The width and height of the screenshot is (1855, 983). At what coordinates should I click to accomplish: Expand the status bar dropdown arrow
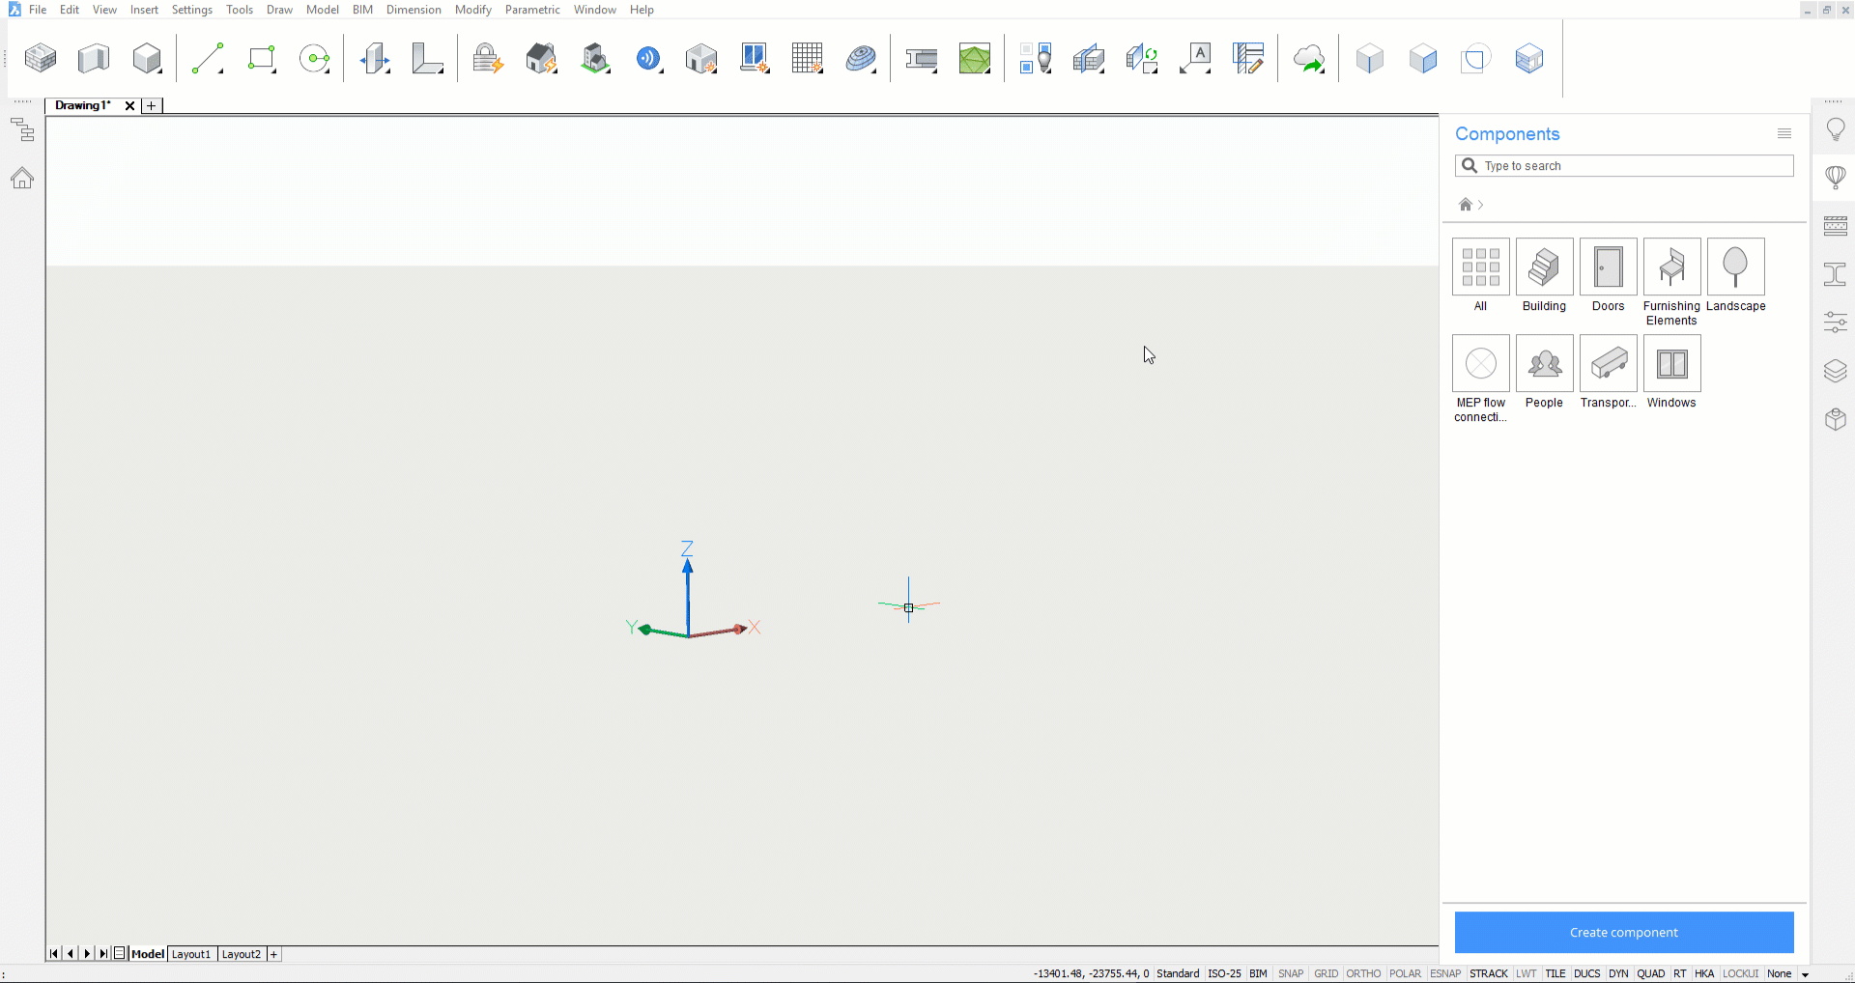1805,974
